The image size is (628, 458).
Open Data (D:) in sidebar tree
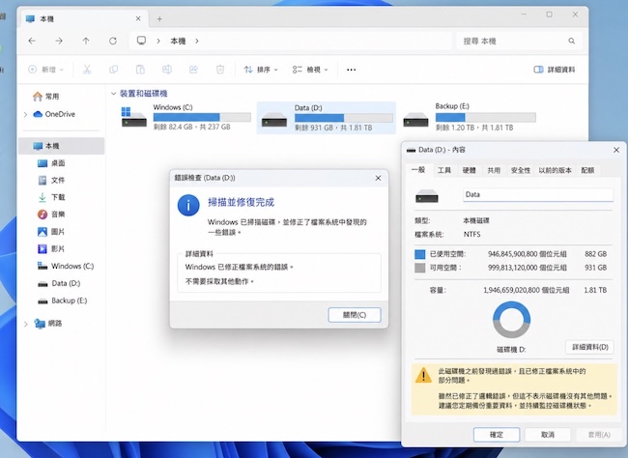coord(59,283)
